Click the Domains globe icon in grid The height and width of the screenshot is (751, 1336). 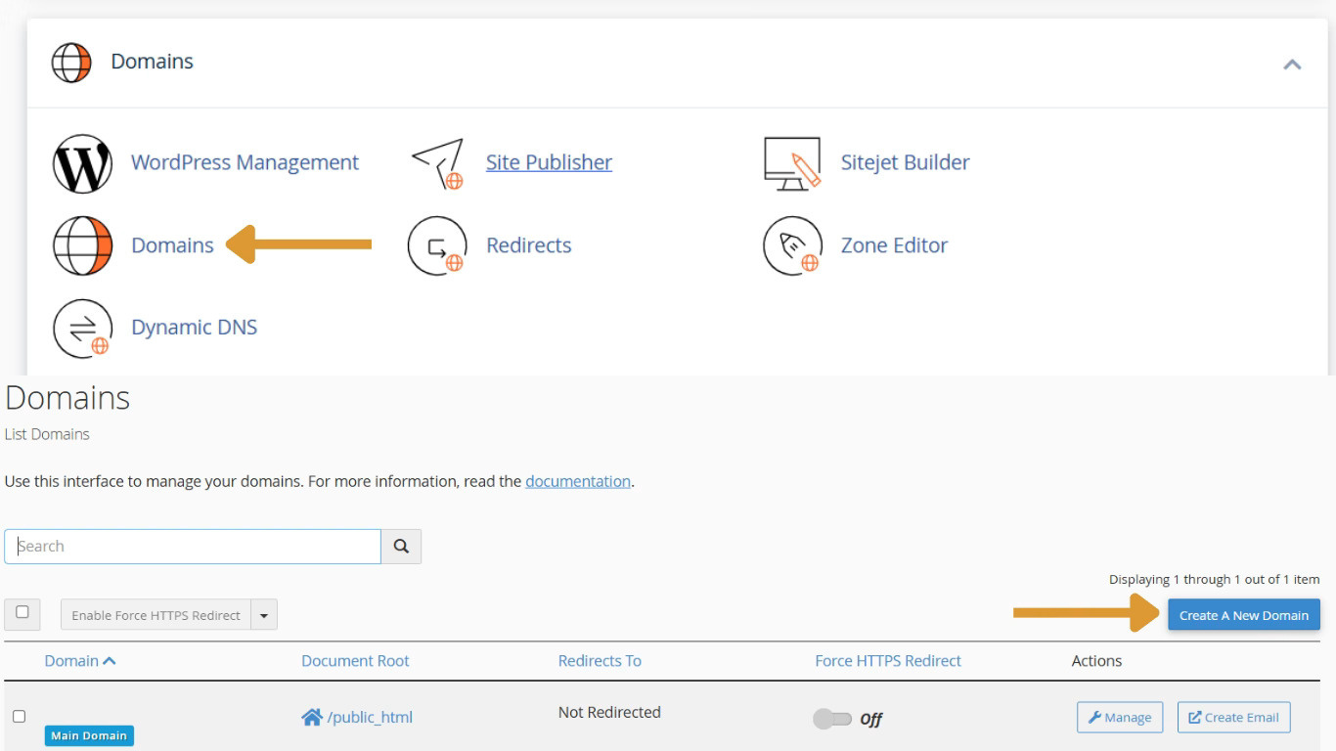click(x=82, y=245)
